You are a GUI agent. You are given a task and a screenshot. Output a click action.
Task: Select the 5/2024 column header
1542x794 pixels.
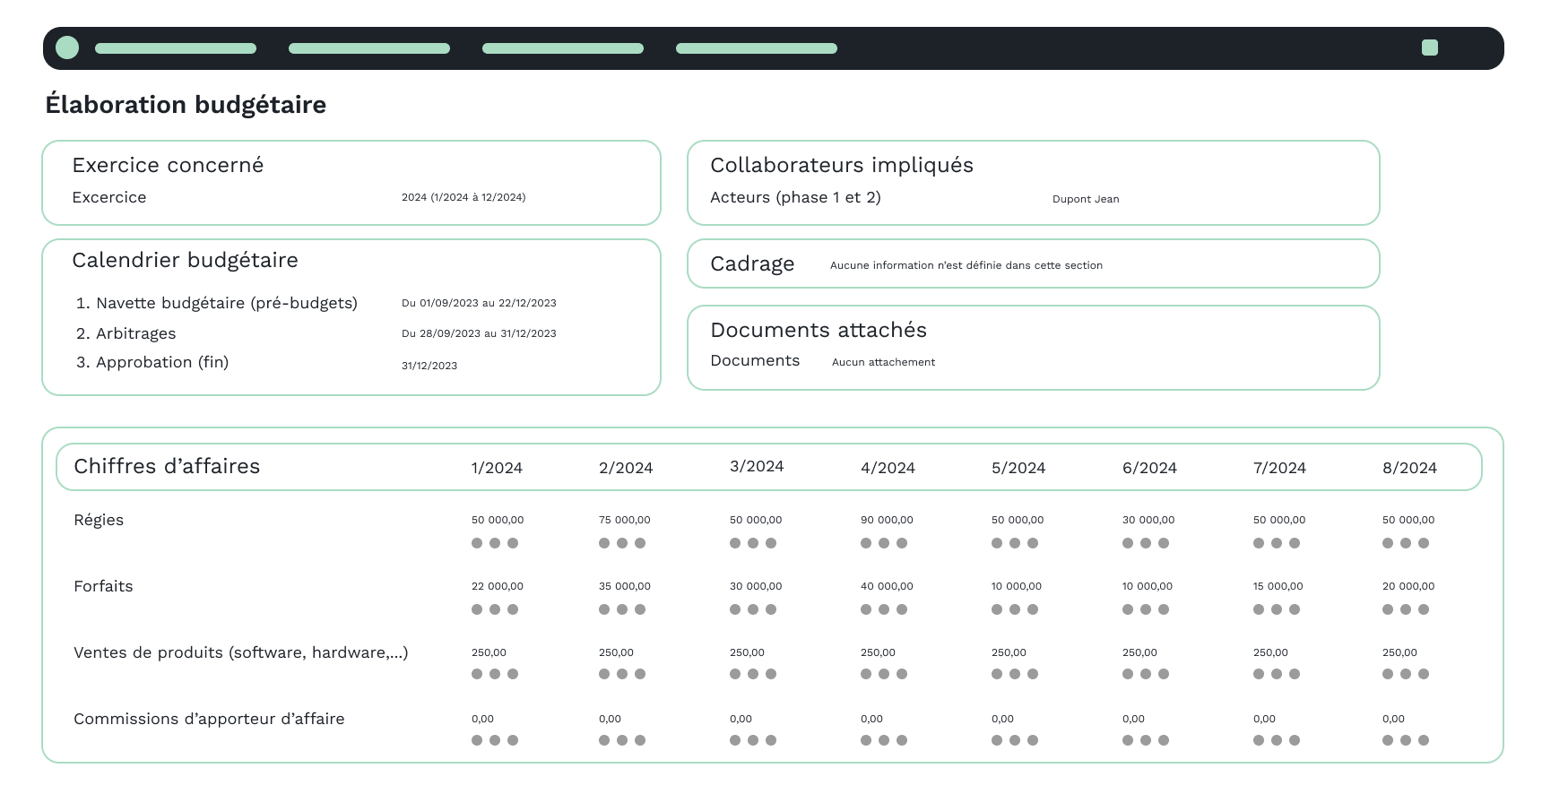[1018, 468]
